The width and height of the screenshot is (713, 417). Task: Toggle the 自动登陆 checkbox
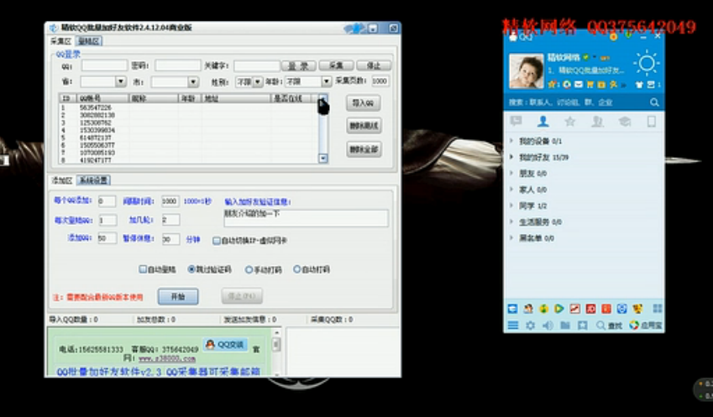click(x=142, y=269)
